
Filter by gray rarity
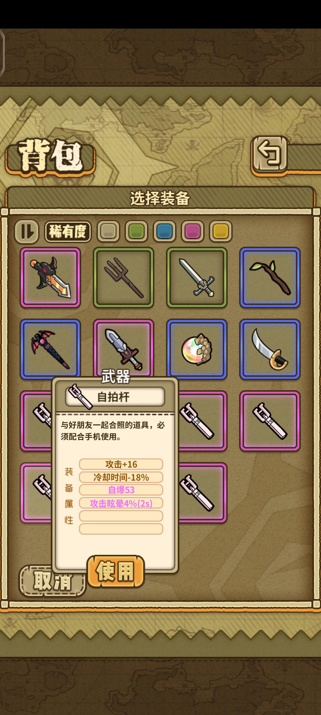[x=108, y=231]
